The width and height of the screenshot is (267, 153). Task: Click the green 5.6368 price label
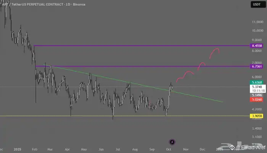(x=256, y=82)
